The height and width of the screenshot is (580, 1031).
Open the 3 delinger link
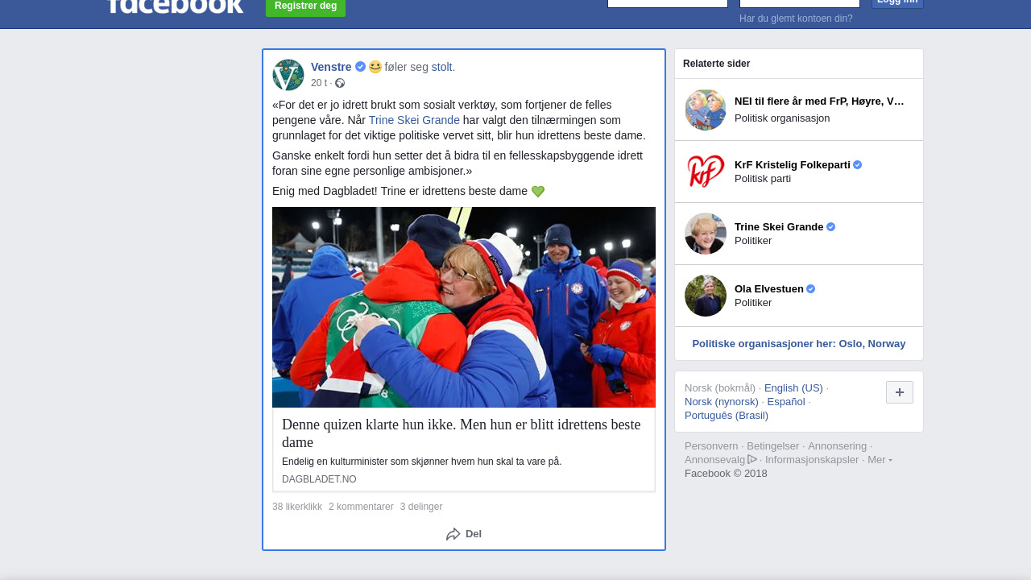(421, 507)
